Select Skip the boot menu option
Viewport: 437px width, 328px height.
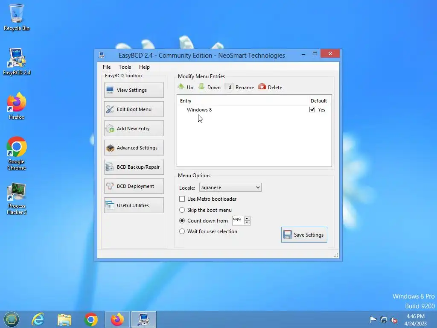point(182,210)
